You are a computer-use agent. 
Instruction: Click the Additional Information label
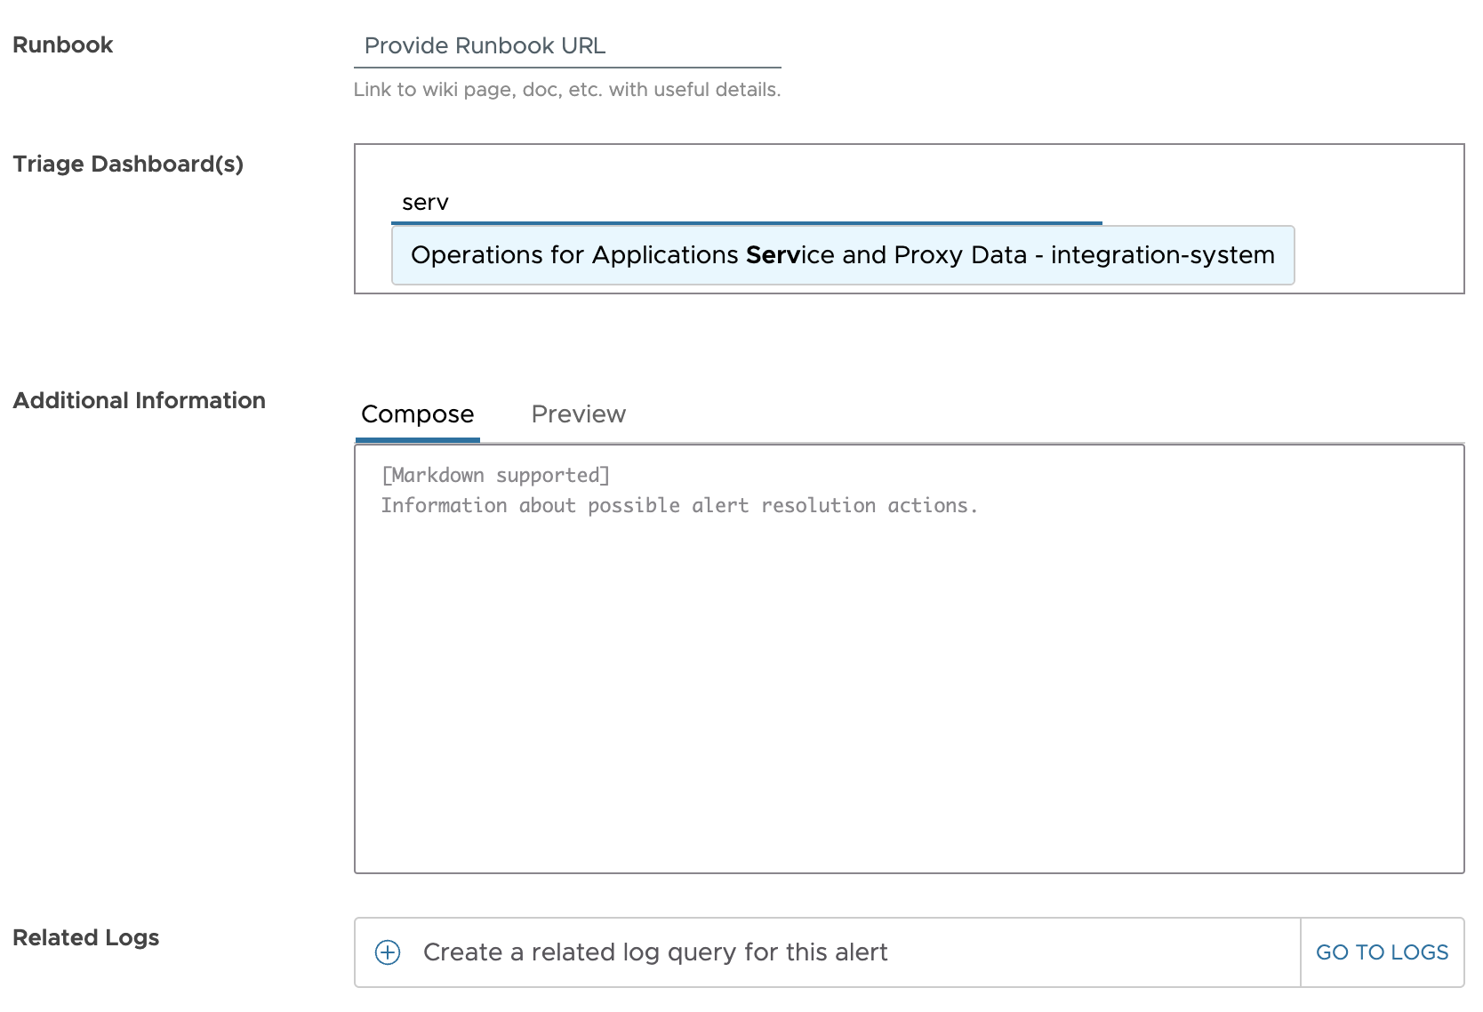[x=140, y=401]
